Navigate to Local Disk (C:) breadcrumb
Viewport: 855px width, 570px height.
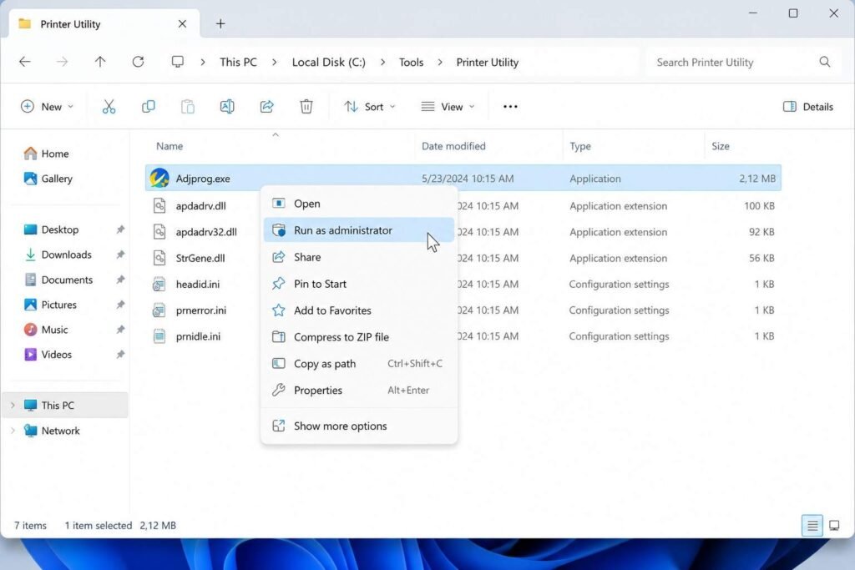point(329,63)
